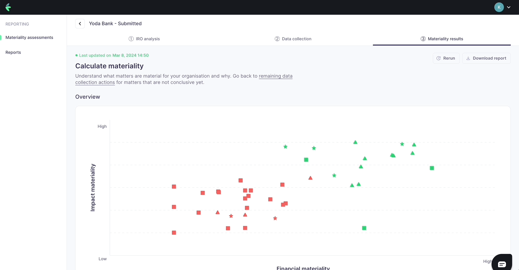Image resolution: width=519 pixels, height=270 pixels.
Task: Click the download icon beside "Download report"
Action: (468, 58)
